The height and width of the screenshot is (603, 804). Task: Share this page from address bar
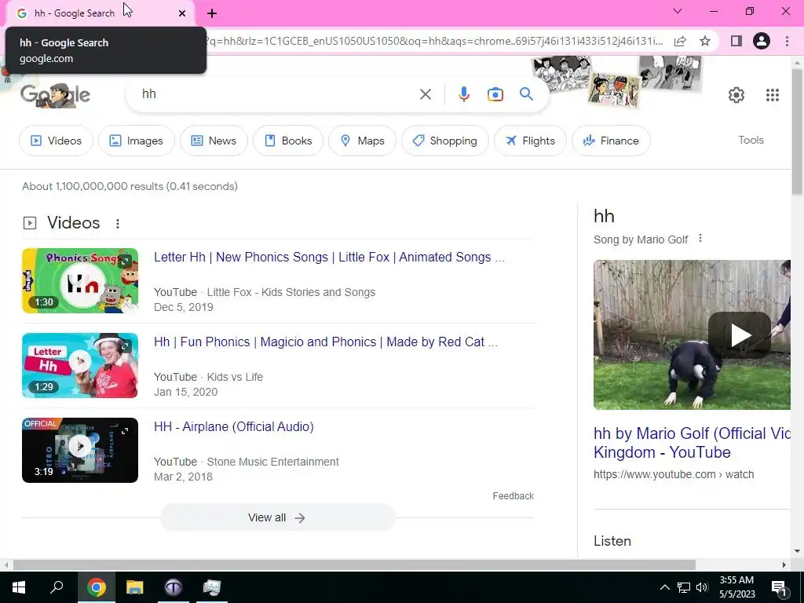[x=680, y=41]
